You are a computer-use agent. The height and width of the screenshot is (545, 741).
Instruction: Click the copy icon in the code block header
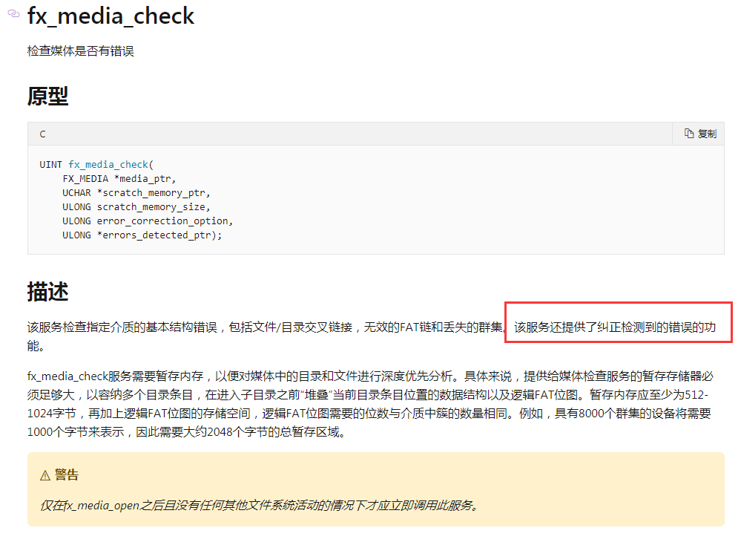click(689, 134)
